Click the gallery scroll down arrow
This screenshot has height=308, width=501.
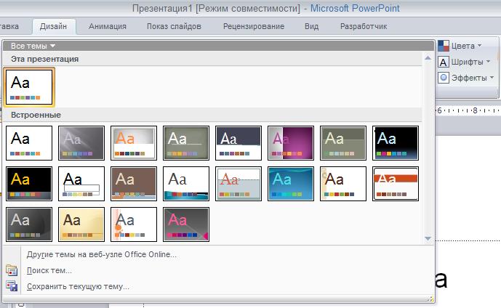(428, 238)
